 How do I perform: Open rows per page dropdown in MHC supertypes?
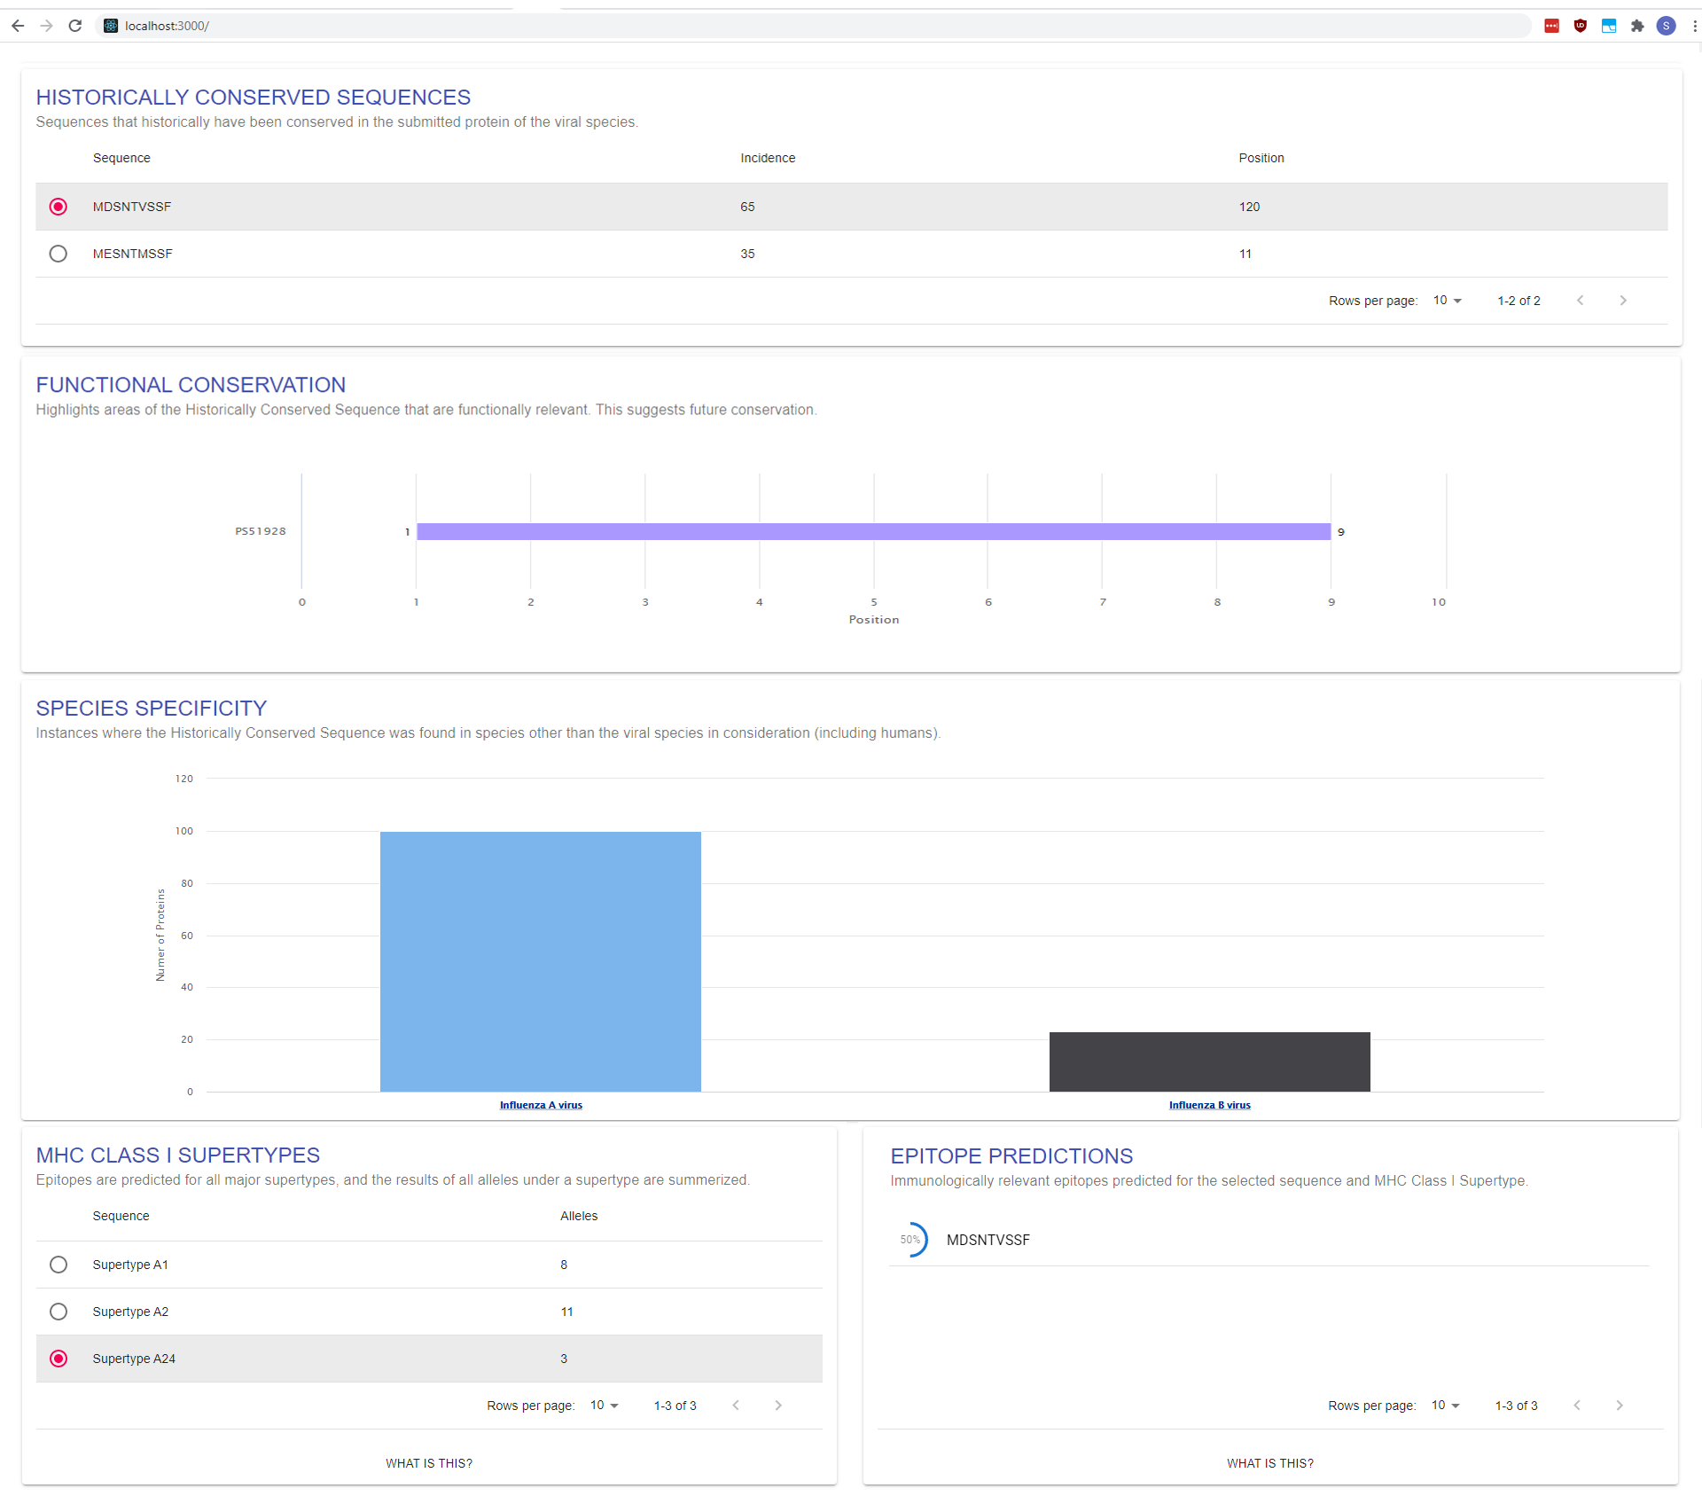(604, 1406)
